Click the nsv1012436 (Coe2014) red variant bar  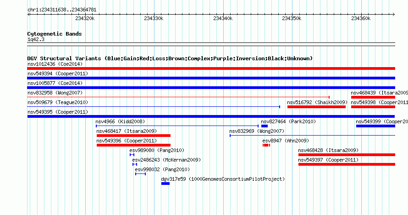pos(211,68)
